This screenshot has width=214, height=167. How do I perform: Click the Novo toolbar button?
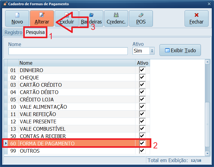pyautogui.click(x=17, y=18)
